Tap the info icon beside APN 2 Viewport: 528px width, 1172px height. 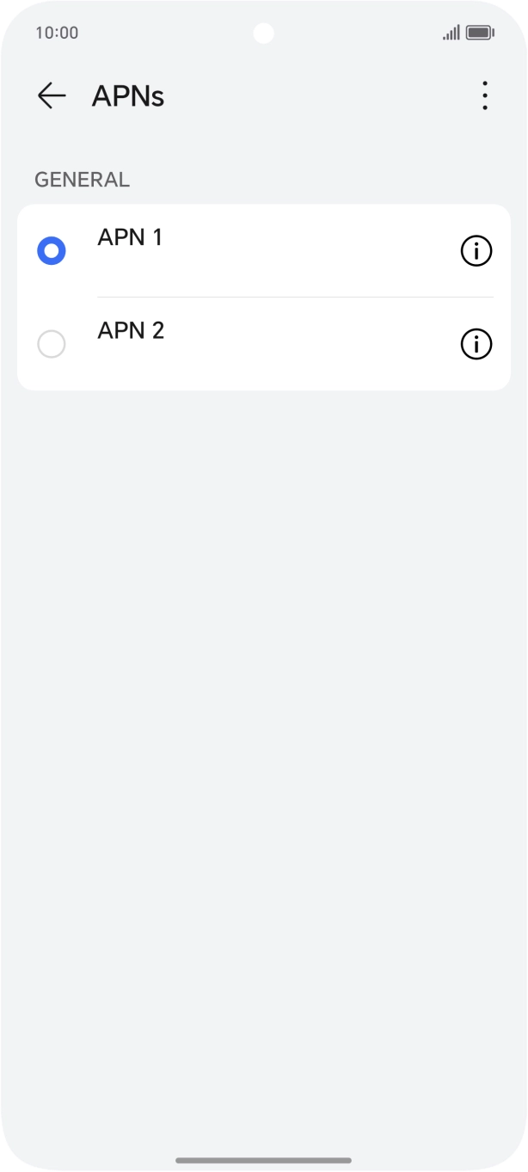476,344
